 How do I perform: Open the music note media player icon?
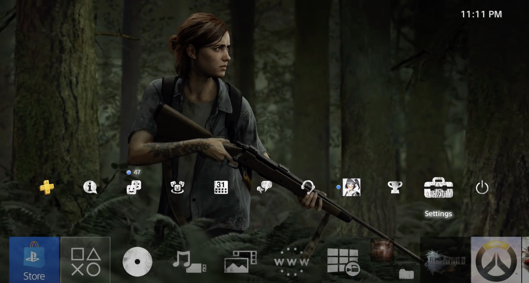tap(189, 262)
